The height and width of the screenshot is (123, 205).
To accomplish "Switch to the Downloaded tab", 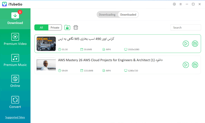I will click(128, 15).
